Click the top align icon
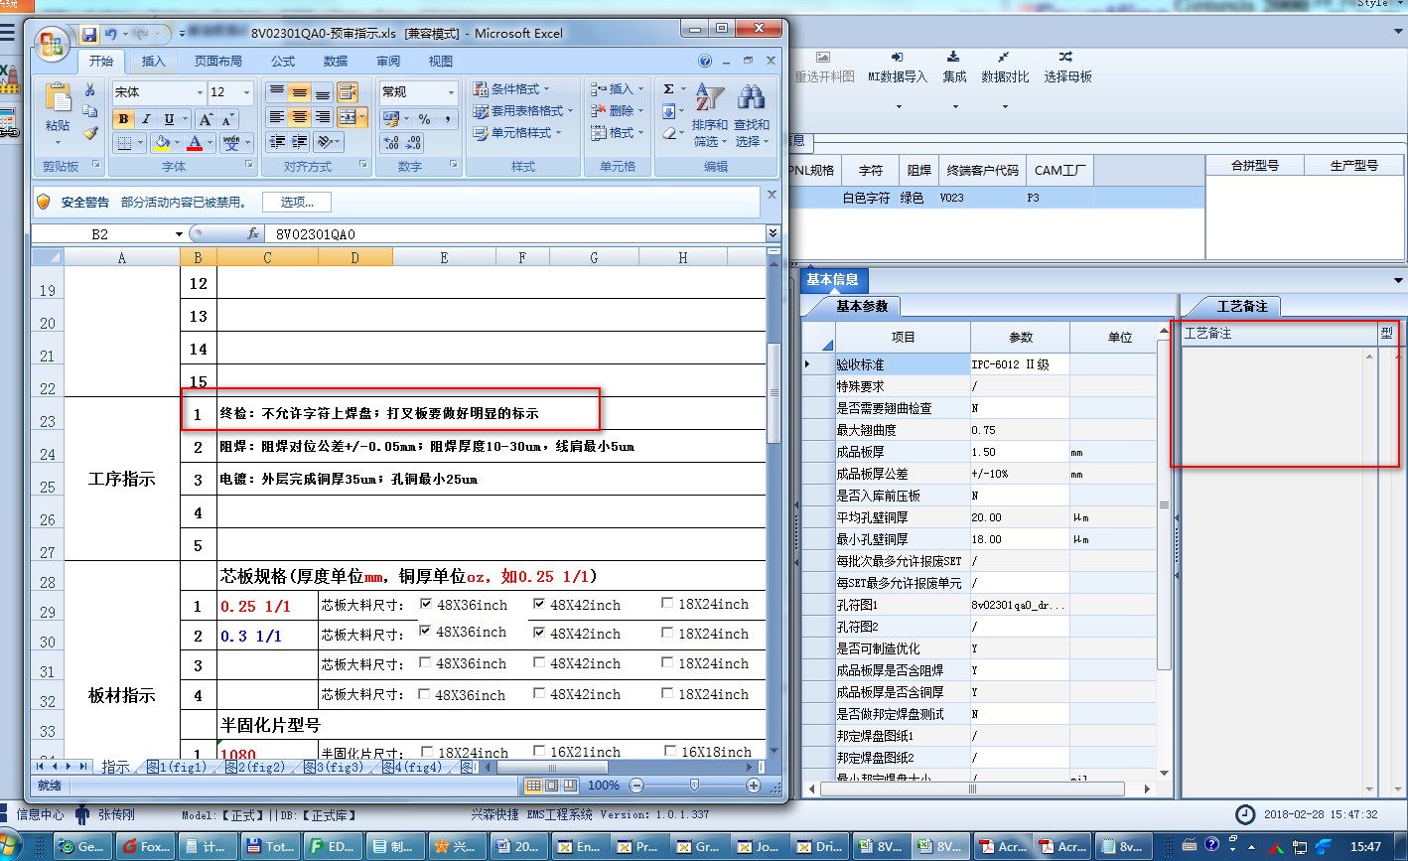 [x=278, y=92]
